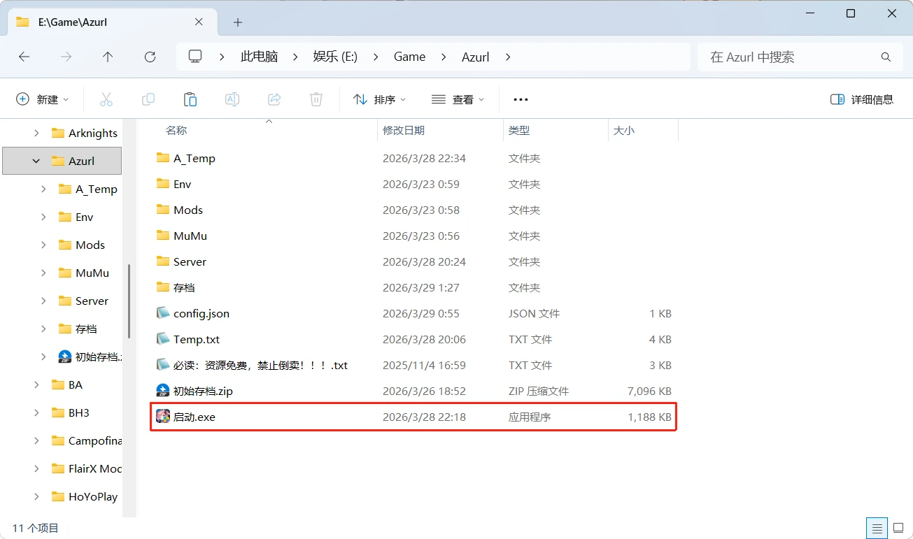Select the Cut icon in the toolbar
Screen dimensions: 913x539
point(106,99)
